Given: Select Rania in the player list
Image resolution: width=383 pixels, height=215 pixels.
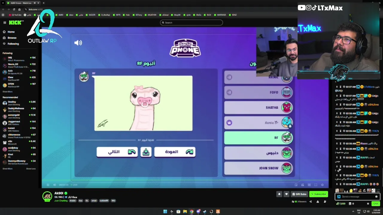Looking at the screenshot, I should click(259, 122).
